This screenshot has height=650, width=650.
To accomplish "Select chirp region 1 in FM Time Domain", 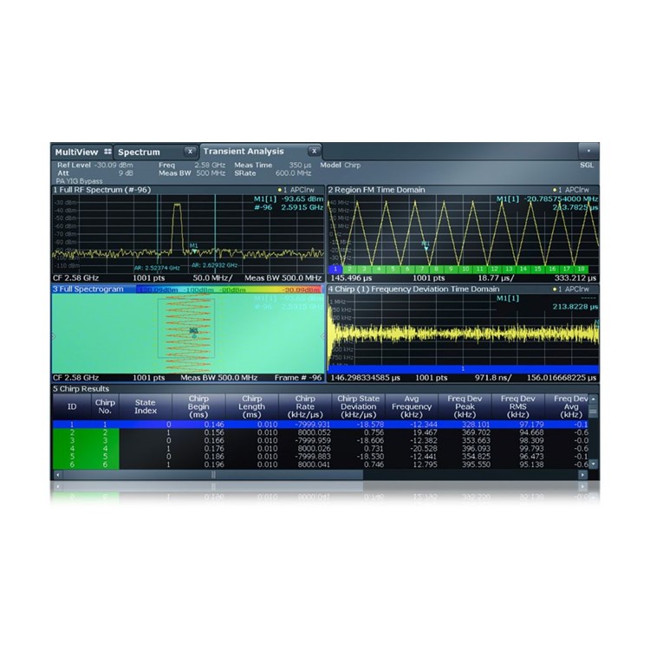I will coord(335,269).
